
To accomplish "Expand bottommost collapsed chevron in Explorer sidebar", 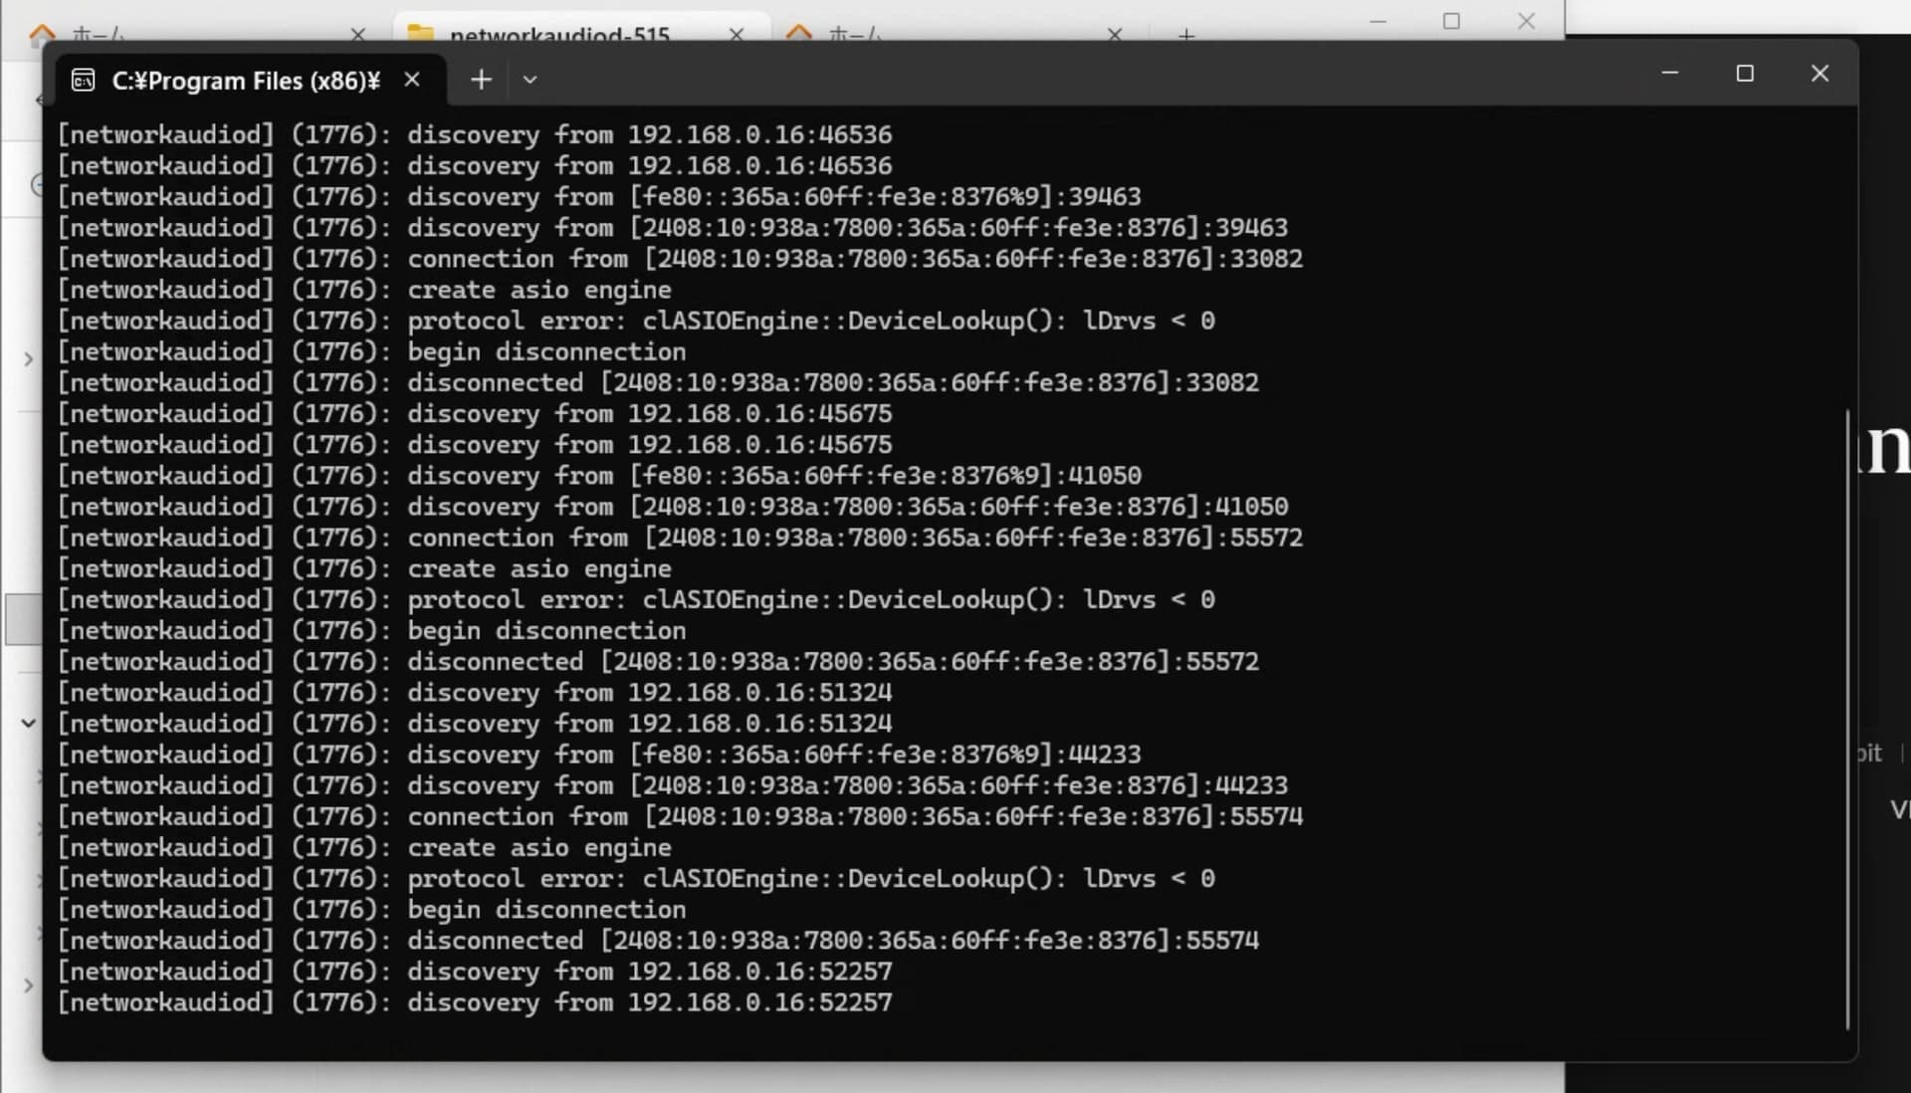I will pos(29,985).
